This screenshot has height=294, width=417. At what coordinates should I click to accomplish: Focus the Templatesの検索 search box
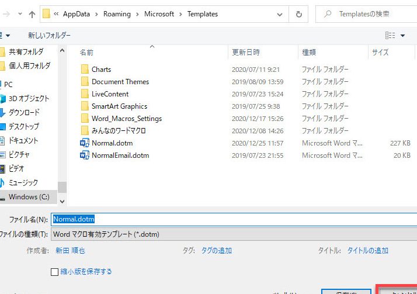pyautogui.click(x=366, y=14)
